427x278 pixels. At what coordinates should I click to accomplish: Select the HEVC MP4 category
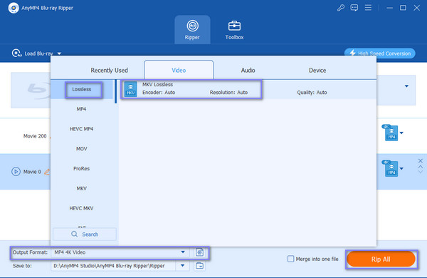pyautogui.click(x=81, y=129)
